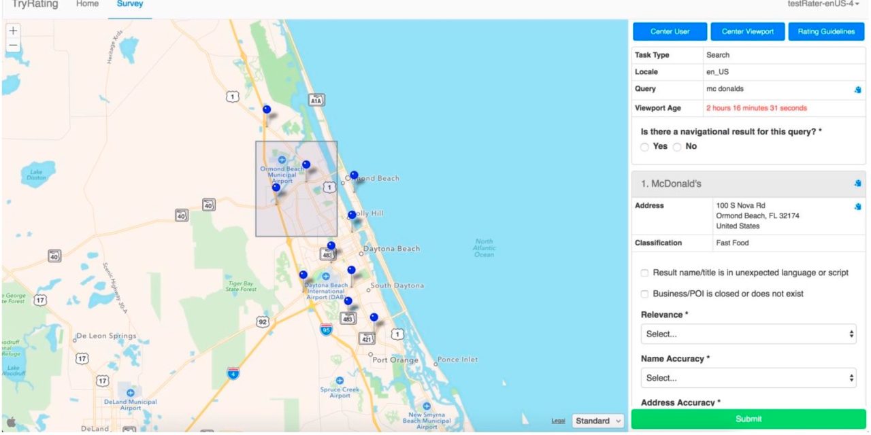Viewport: 871px width, 435px height.
Task: Check 'Business/POI is closed or does not exist'
Action: tap(644, 294)
